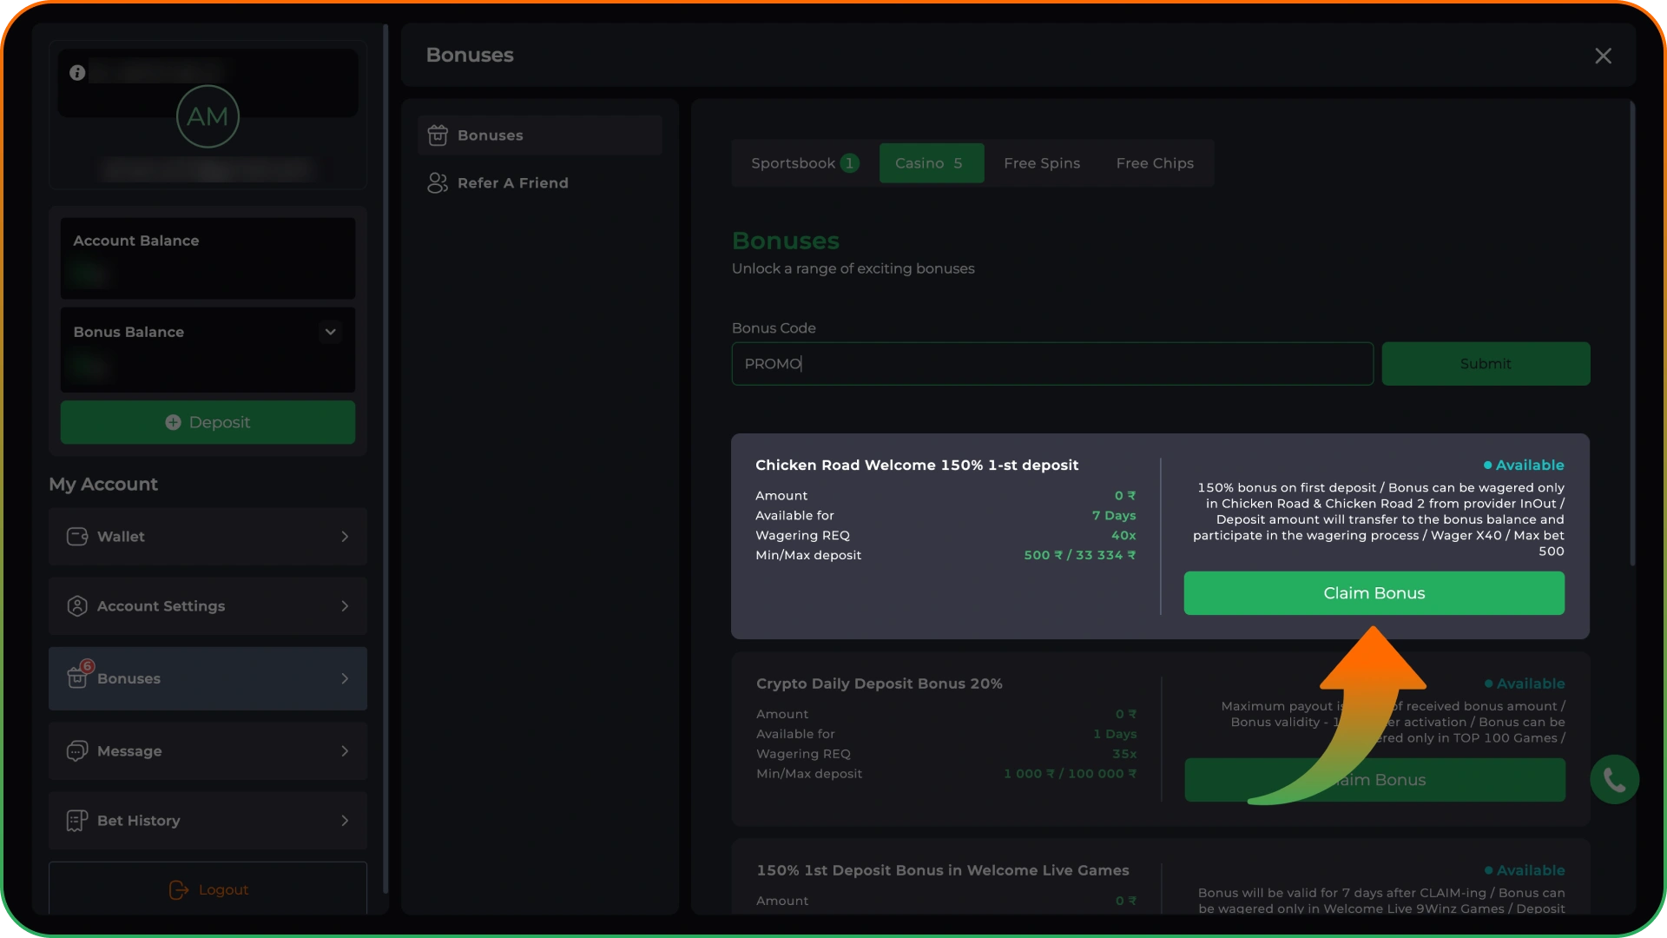Expand the Bonus Balance dropdown arrow
The width and height of the screenshot is (1667, 938).
(x=330, y=332)
